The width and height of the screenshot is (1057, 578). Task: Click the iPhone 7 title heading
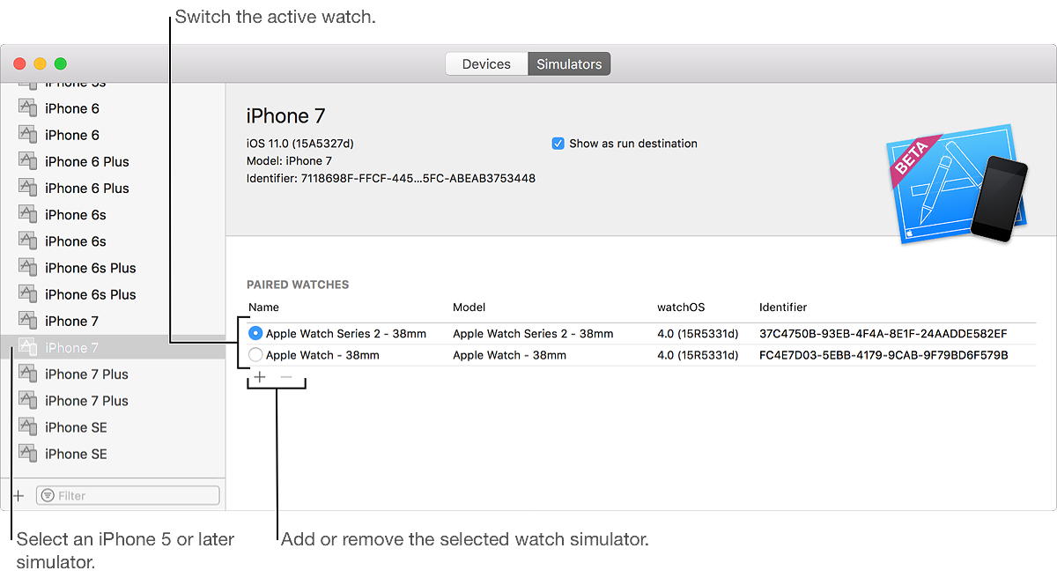pos(286,115)
